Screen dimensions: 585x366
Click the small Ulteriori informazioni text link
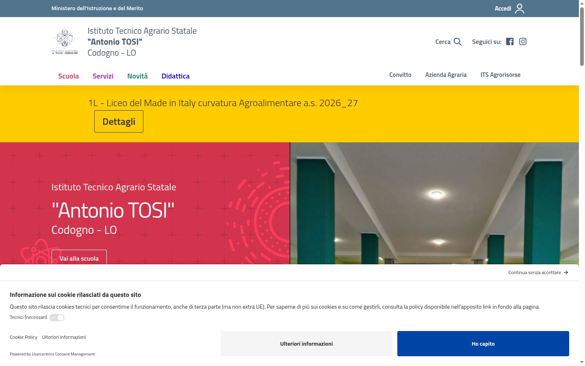point(64,337)
